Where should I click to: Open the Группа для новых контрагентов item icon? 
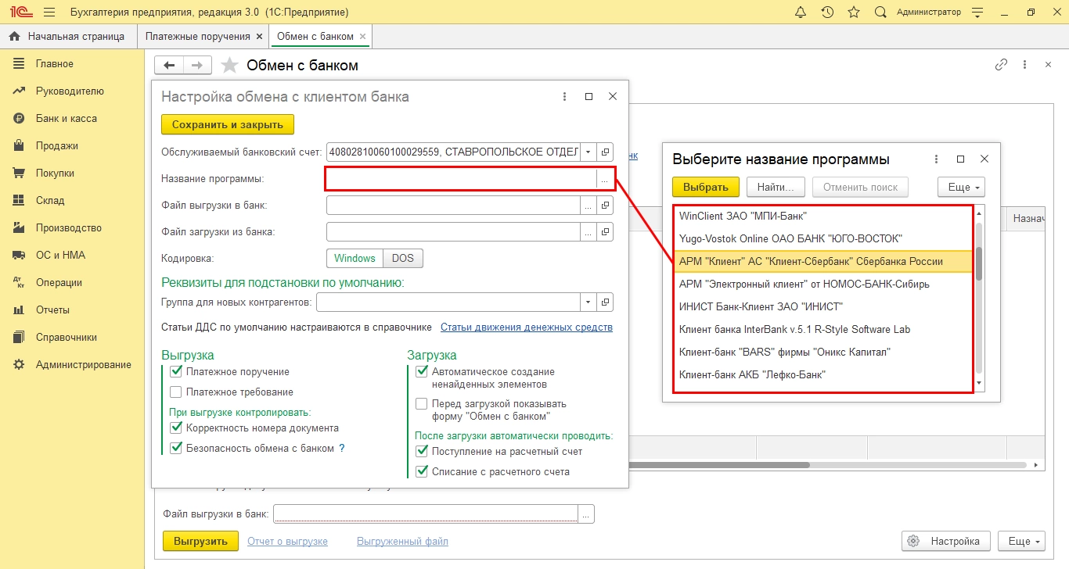point(606,302)
